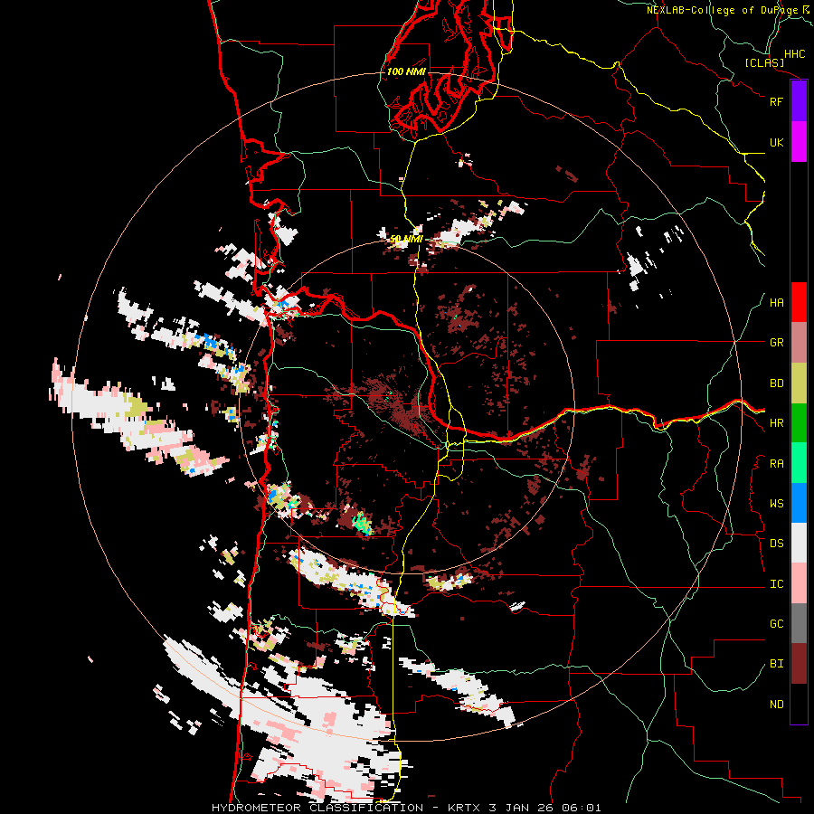Click the WS legend label
Image resolution: width=814 pixels, height=814 pixels.
pos(776,504)
